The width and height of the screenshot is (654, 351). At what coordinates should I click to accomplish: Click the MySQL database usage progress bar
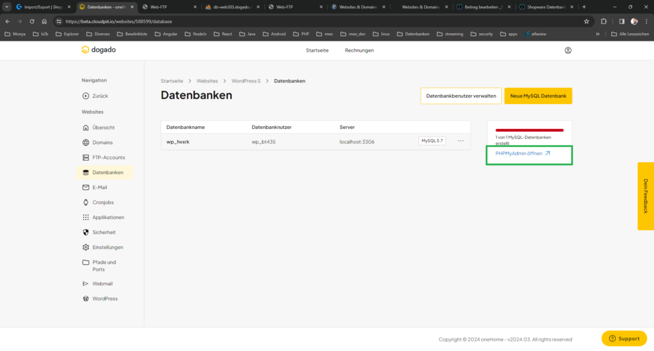pyautogui.click(x=529, y=130)
